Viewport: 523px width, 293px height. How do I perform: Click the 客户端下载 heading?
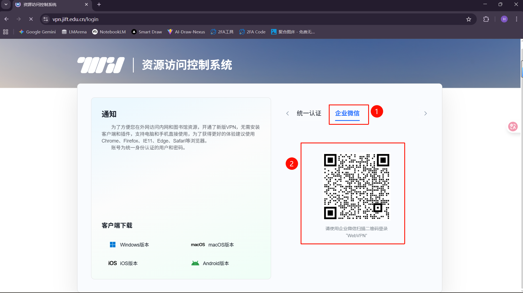pyautogui.click(x=117, y=225)
